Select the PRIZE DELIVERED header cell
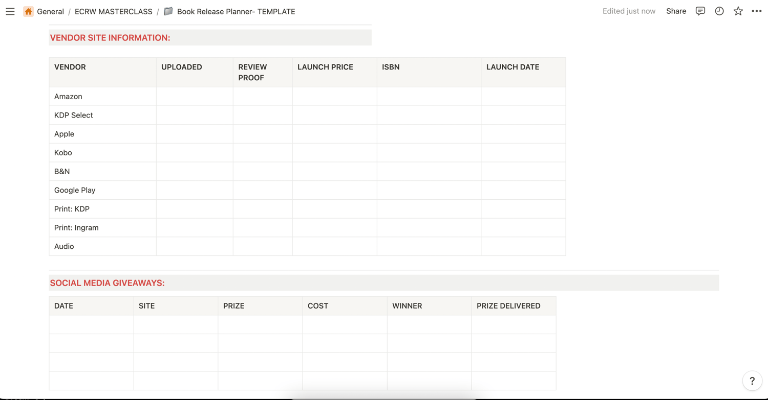768x400 pixels. pos(514,306)
